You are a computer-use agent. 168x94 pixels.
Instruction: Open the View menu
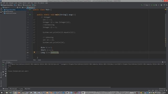[x=7, y=3]
